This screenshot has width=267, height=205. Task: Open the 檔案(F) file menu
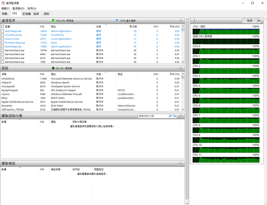(6, 9)
